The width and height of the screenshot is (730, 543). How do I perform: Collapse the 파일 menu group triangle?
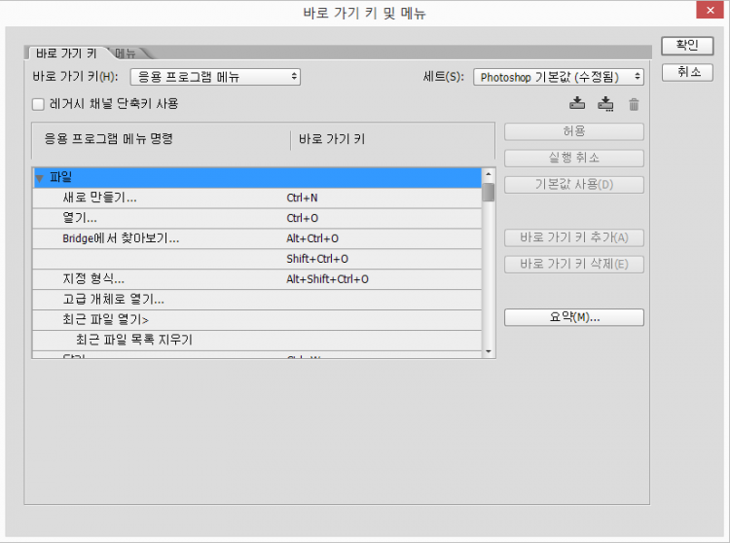(x=40, y=178)
